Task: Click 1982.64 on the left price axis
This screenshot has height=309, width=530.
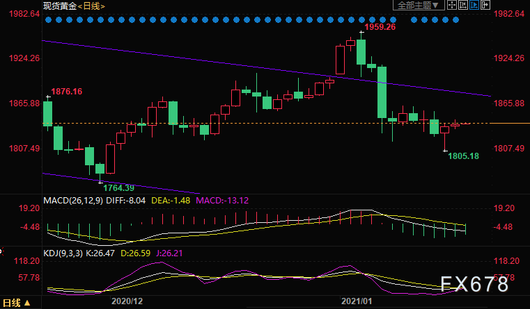Action: 24,14
